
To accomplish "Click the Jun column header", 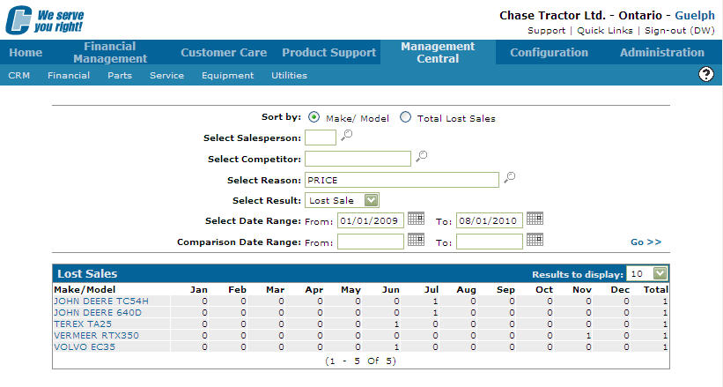I will [x=390, y=289].
